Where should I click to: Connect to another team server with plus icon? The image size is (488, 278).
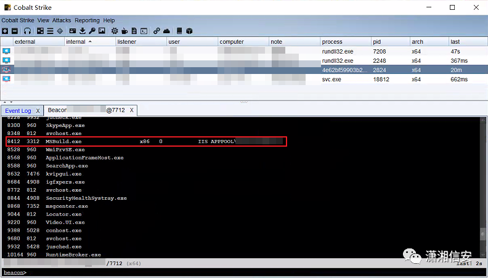point(5,31)
